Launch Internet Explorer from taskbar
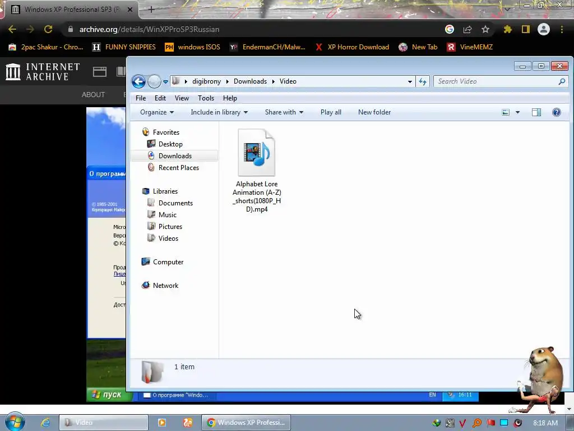Image resolution: width=574 pixels, height=431 pixels. [45, 423]
